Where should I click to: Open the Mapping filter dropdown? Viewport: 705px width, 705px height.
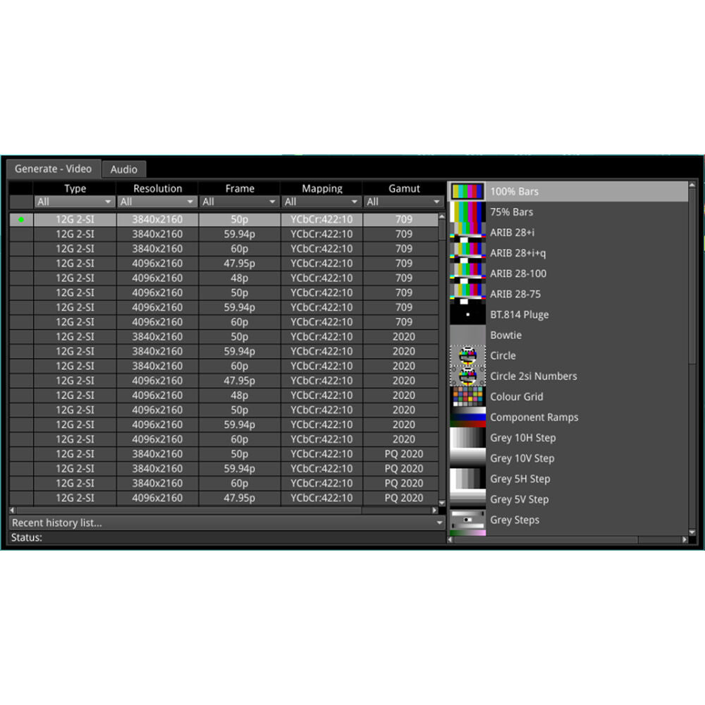pos(321,202)
